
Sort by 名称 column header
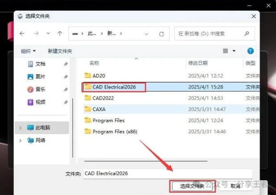pyautogui.click(x=94, y=63)
